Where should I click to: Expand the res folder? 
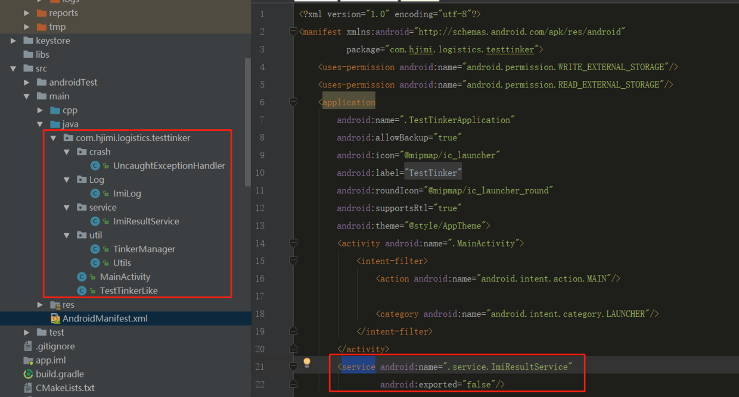pos(40,305)
